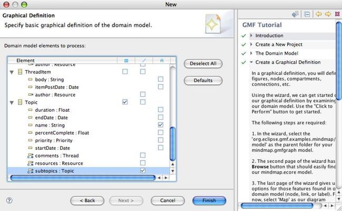Enable label checkbox for startDate : Date
The height and width of the screenshot is (211, 342).
(x=160, y=147)
